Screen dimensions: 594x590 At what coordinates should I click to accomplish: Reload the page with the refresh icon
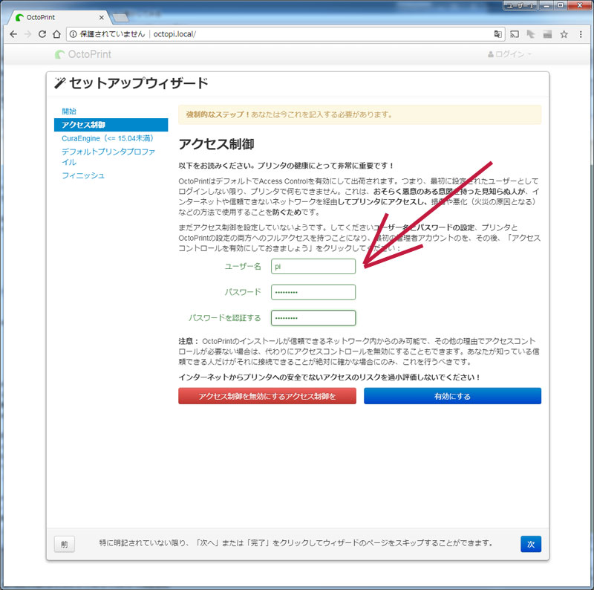coord(42,34)
